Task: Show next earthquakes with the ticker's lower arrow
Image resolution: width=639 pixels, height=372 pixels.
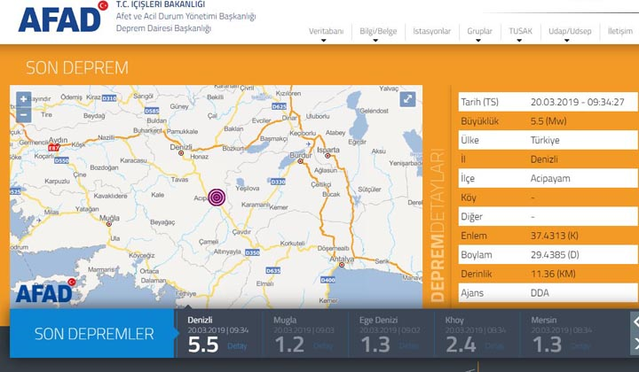Action: (635, 344)
